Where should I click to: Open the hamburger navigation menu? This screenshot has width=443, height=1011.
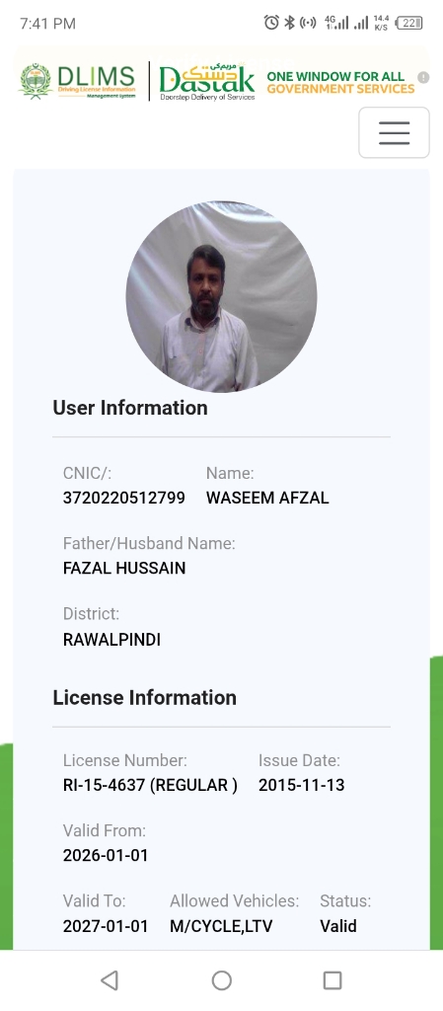[x=394, y=132]
